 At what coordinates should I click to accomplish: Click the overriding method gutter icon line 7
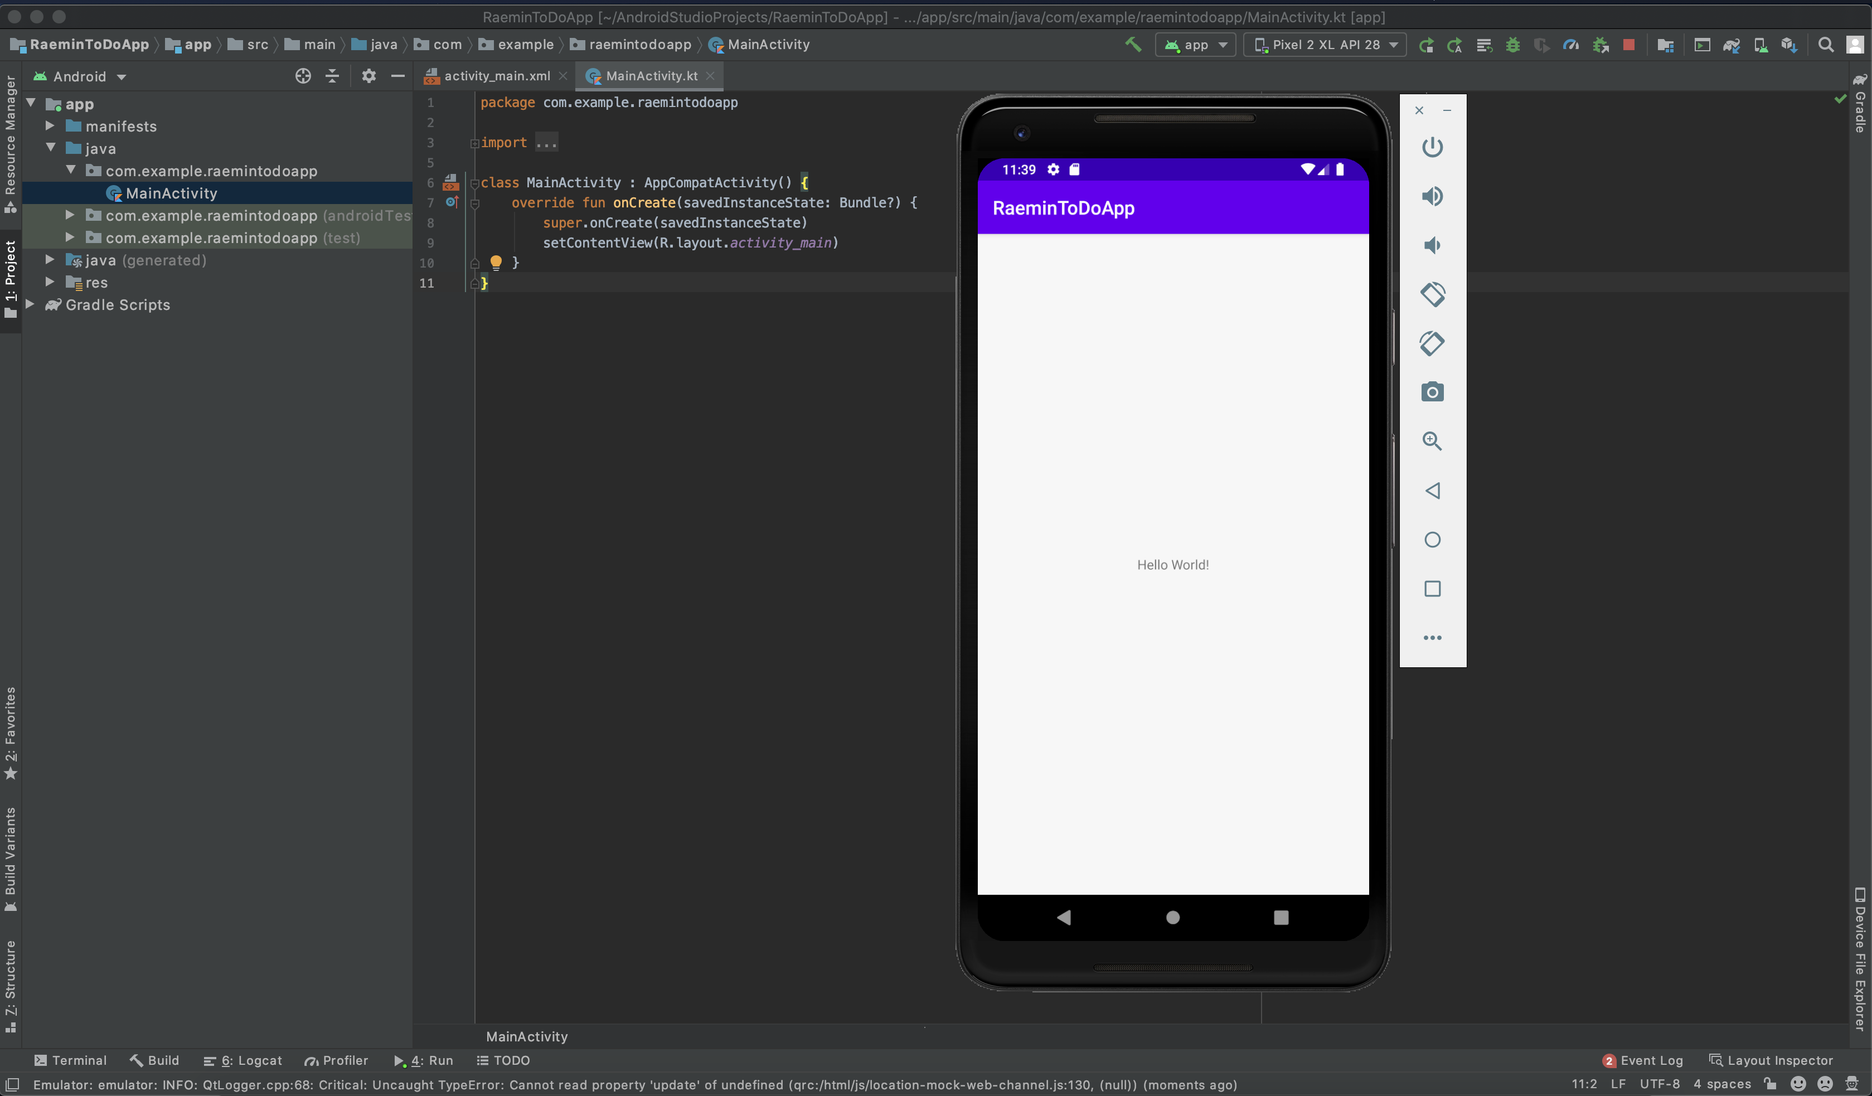pyautogui.click(x=452, y=202)
